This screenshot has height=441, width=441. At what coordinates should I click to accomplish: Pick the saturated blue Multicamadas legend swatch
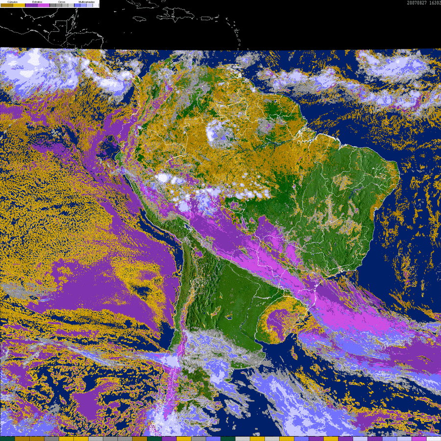77,5
